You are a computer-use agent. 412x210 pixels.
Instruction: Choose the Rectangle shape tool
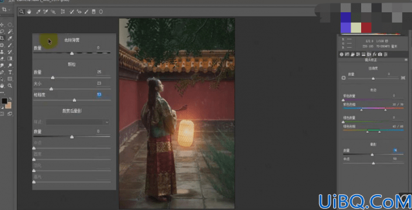pyautogui.click(x=10, y=79)
